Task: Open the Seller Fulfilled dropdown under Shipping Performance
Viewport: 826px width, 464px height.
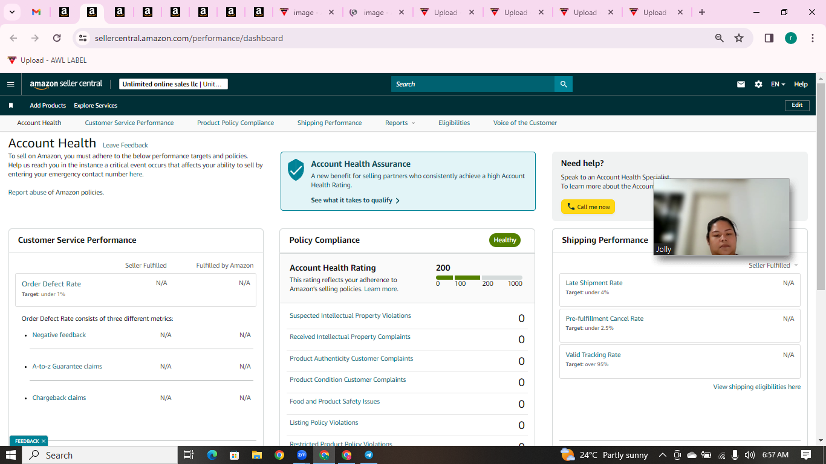Action: click(773, 265)
